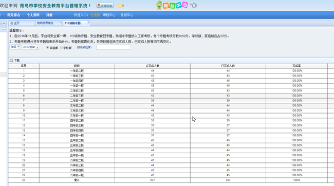The image size is (334, 186).
Task: Open the mail envelope icon
Action: pos(121,6)
